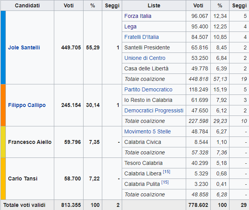
Task: Click footnote 15 beside Calabria Libera
Action: [166, 172]
